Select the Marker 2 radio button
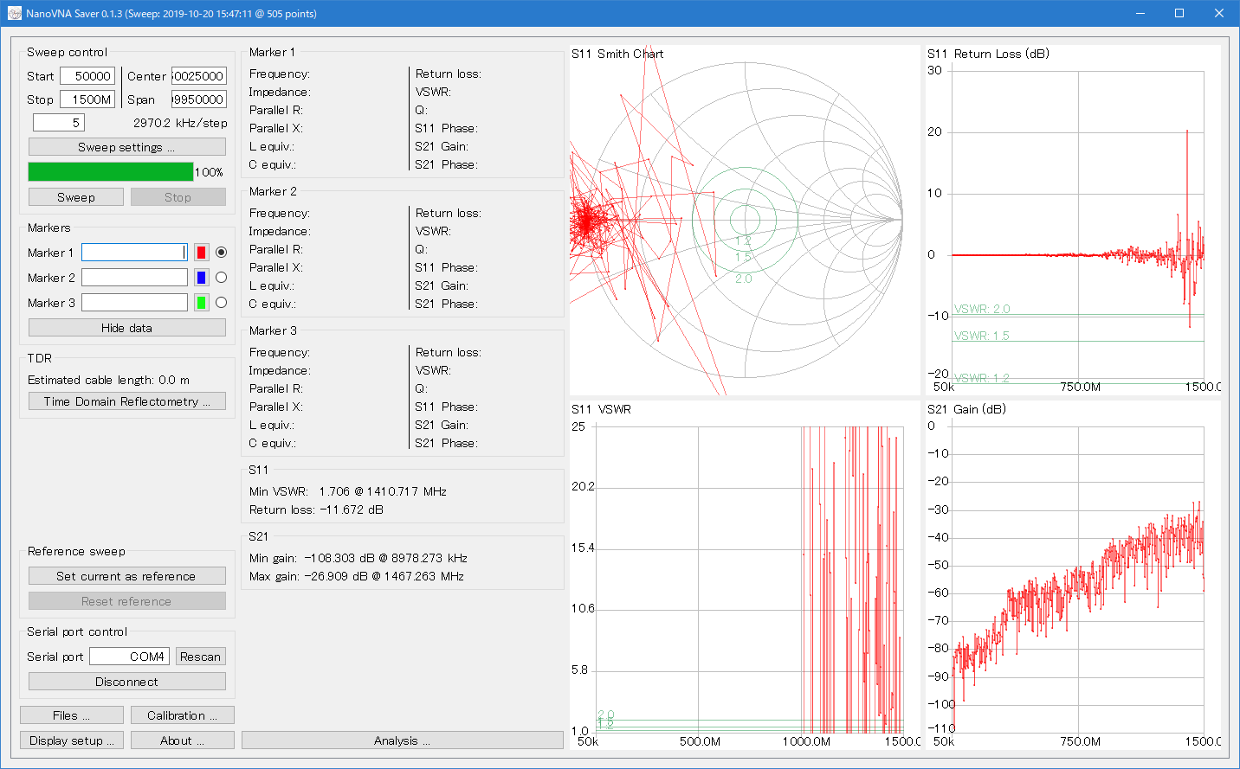1240x769 pixels. click(x=221, y=278)
